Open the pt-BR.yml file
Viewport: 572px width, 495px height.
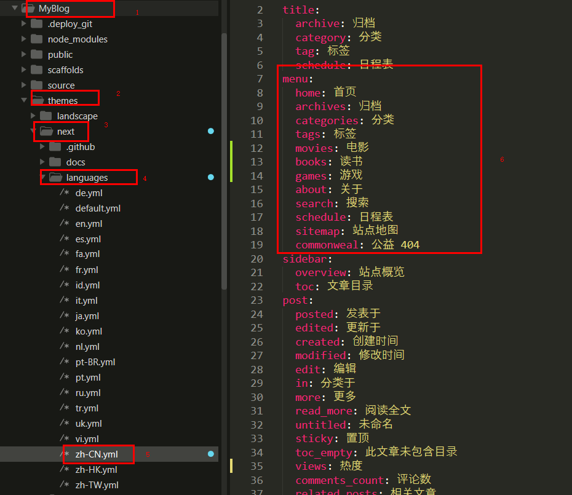point(95,362)
